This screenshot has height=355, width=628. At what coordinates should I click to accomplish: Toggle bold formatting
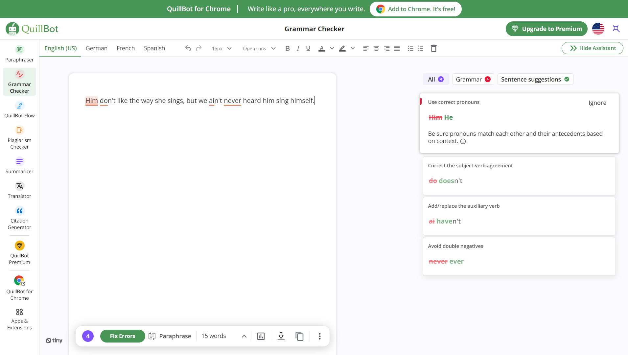tap(288, 48)
